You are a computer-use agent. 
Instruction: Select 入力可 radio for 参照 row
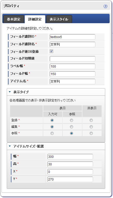coord(52,133)
